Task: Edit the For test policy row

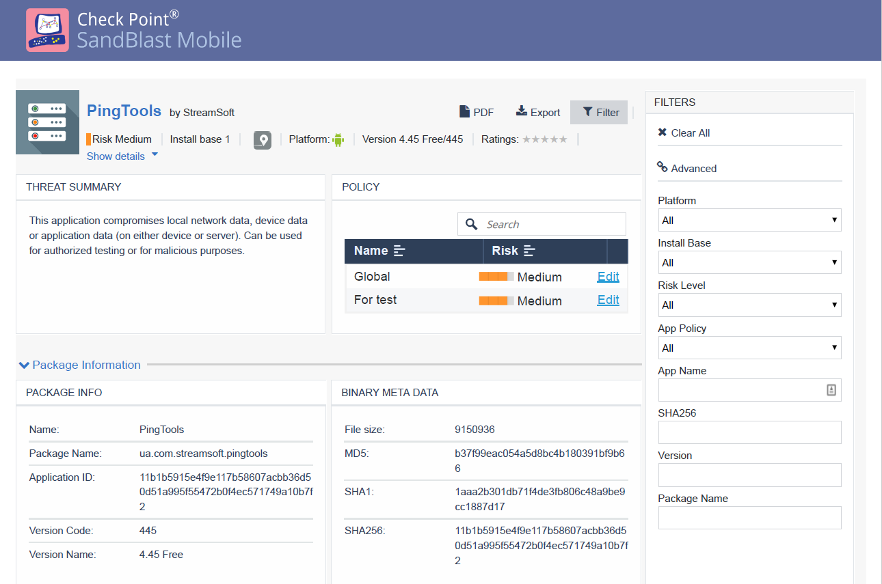Action: point(608,300)
